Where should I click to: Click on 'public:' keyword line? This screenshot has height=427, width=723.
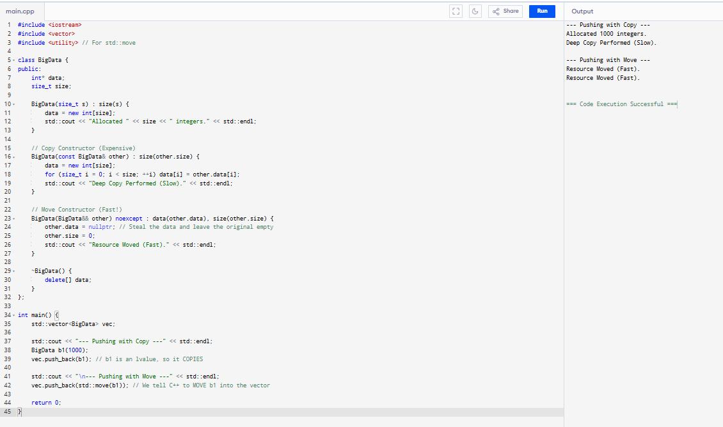click(x=29, y=69)
